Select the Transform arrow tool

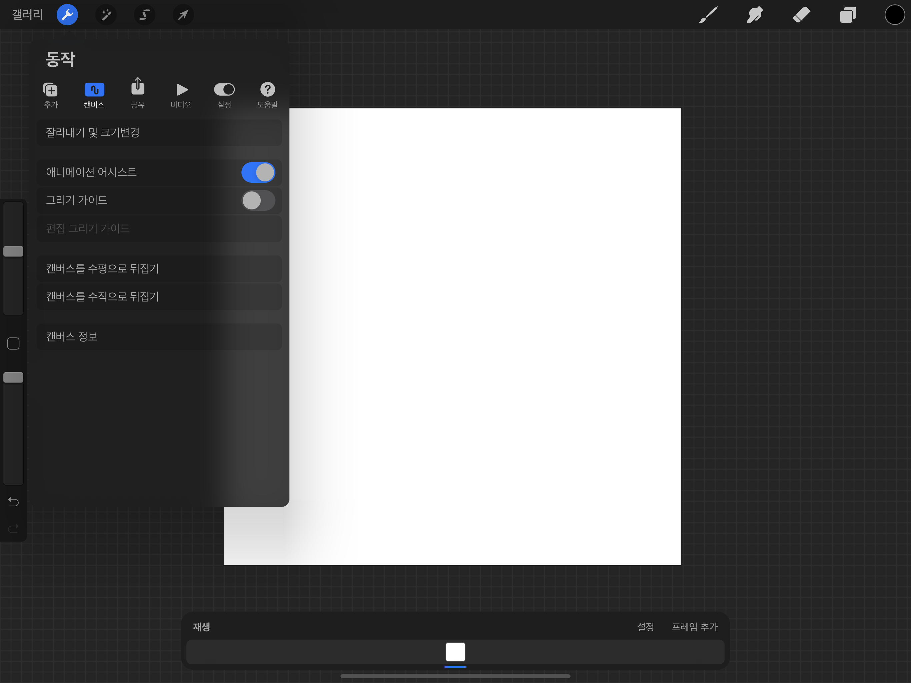pyautogui.click(x=183, y=15)
